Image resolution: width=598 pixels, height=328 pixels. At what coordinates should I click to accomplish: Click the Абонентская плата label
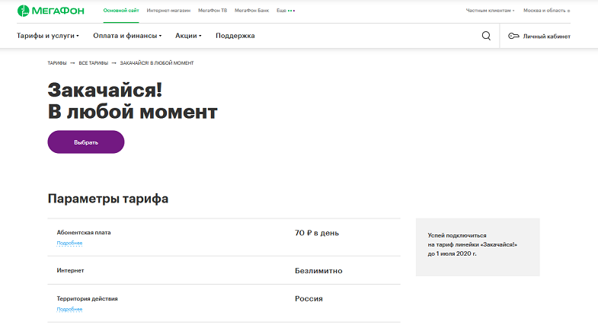[x=84, y=232]
